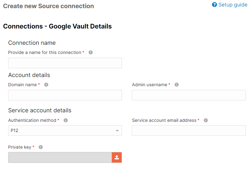Click into the Domain name field

point(65,95)
